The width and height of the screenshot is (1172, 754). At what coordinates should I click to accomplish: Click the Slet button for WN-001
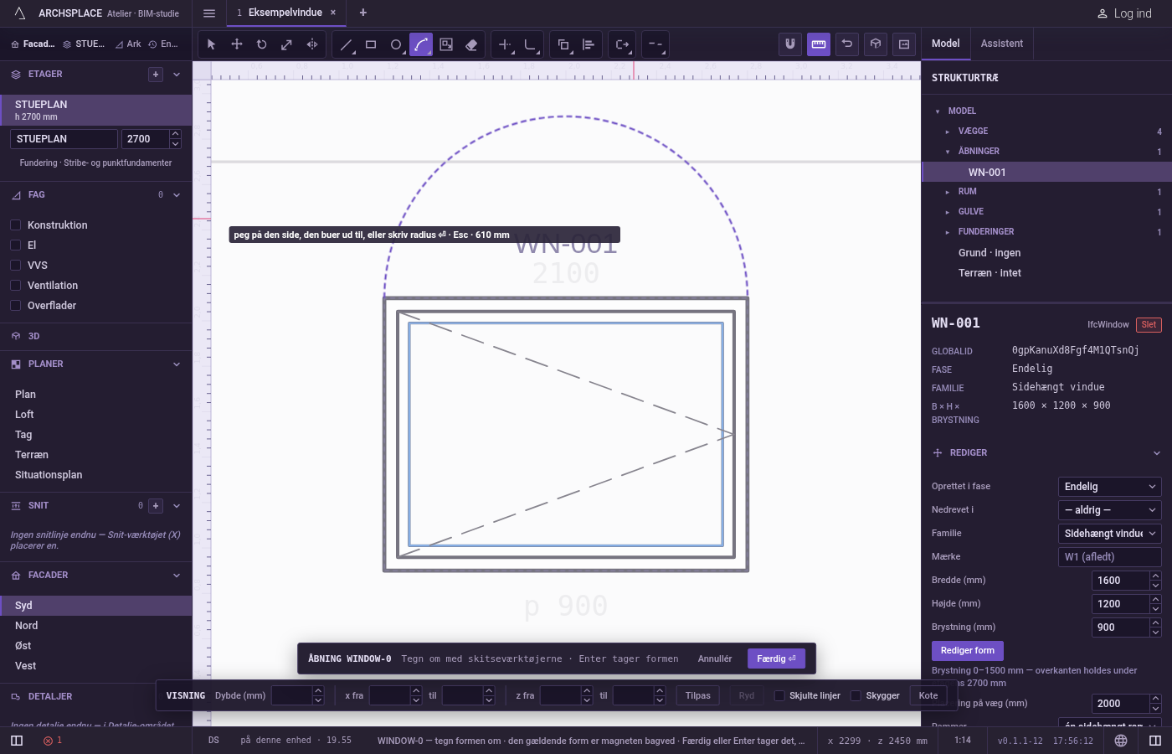[1149, 325]
